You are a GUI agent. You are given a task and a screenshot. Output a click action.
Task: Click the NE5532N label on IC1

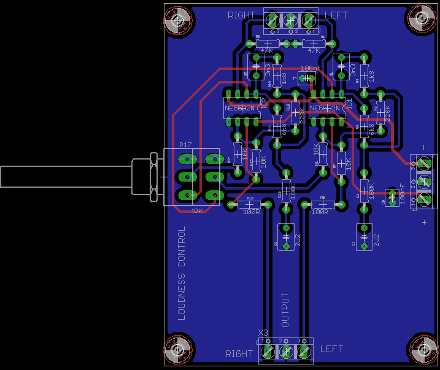pyautogui.click(x=325, y=108)
